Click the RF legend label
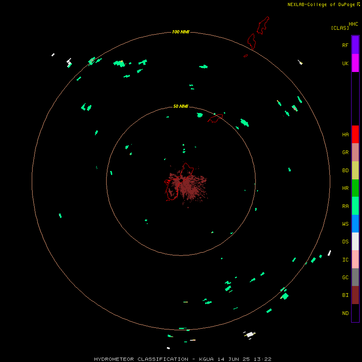The height and width of the screenshot is (362, 362). tap(345, 45)
